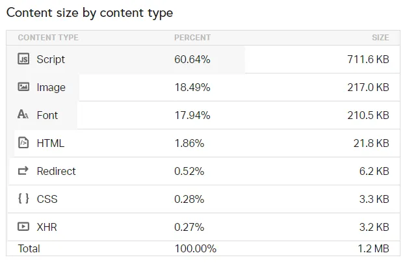Select the 1.2 MB total size
Viewport: 407px width, 264px height.
tap(373, 248)
